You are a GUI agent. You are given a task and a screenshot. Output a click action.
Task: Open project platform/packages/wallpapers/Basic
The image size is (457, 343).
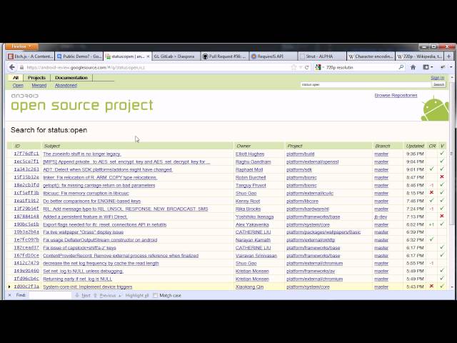pos(323,232)
